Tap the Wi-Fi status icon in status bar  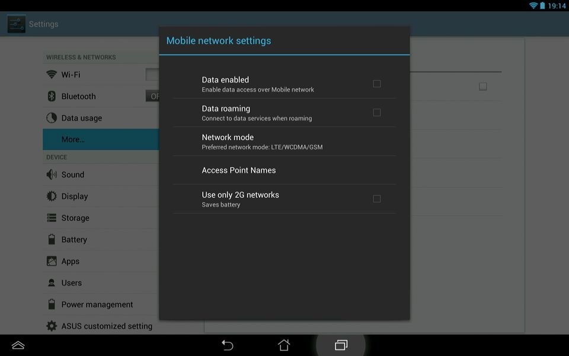[x=533, y=5]
